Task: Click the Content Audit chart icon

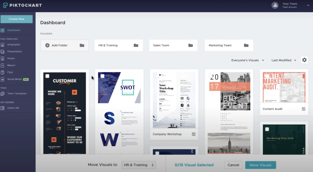Action: pos(303,109)
